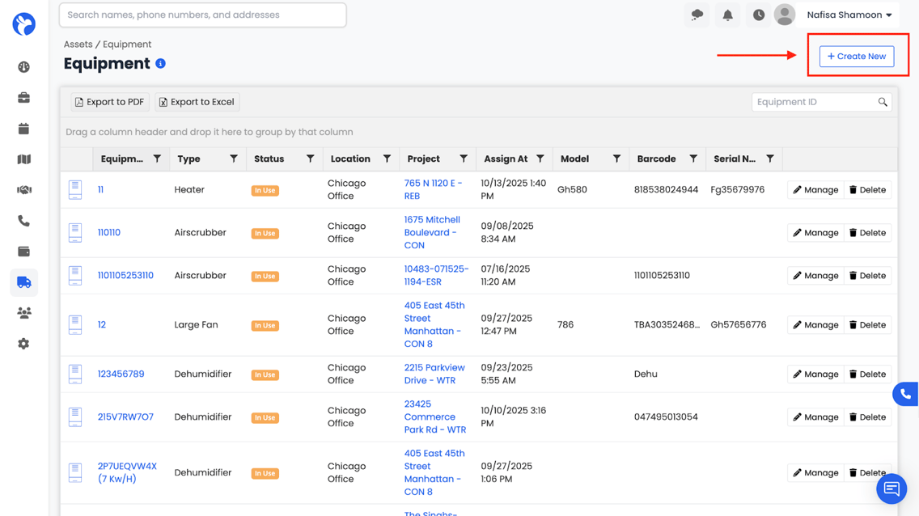Open the live chat bubble button
919x516 pixels.
pos(891,489)
